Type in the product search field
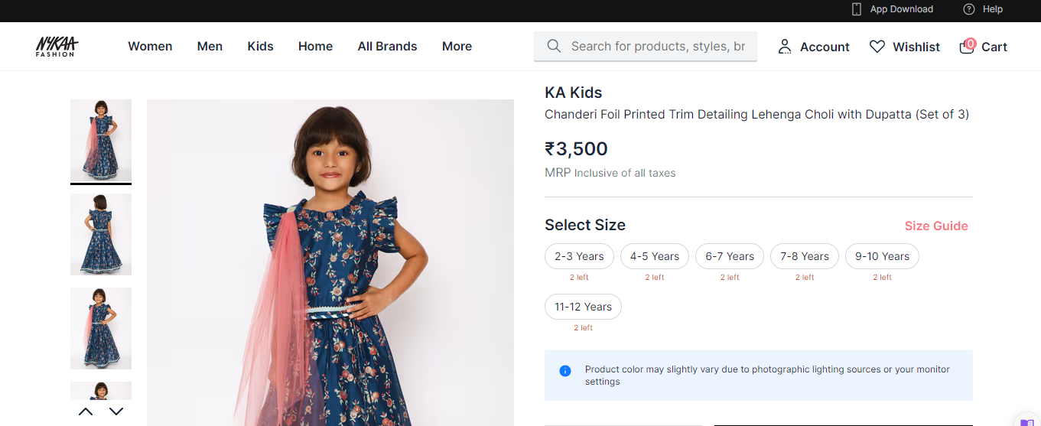 click(x=658, y=47)
